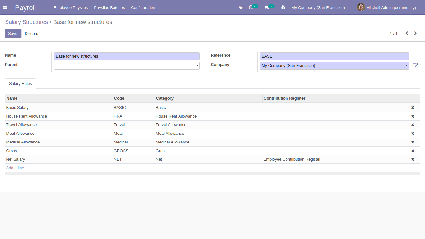
Task: Open the apps grid menu icon
Action: tap(5, 7)
